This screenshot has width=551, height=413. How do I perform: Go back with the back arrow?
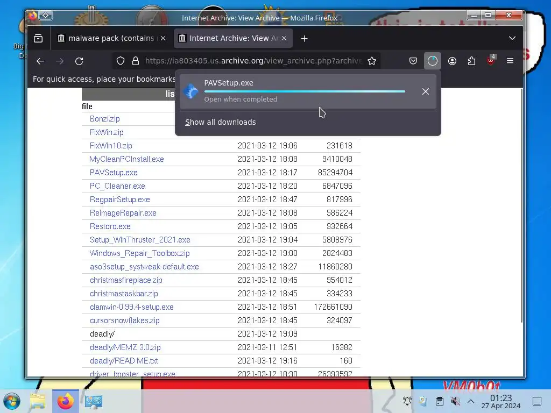40,61
